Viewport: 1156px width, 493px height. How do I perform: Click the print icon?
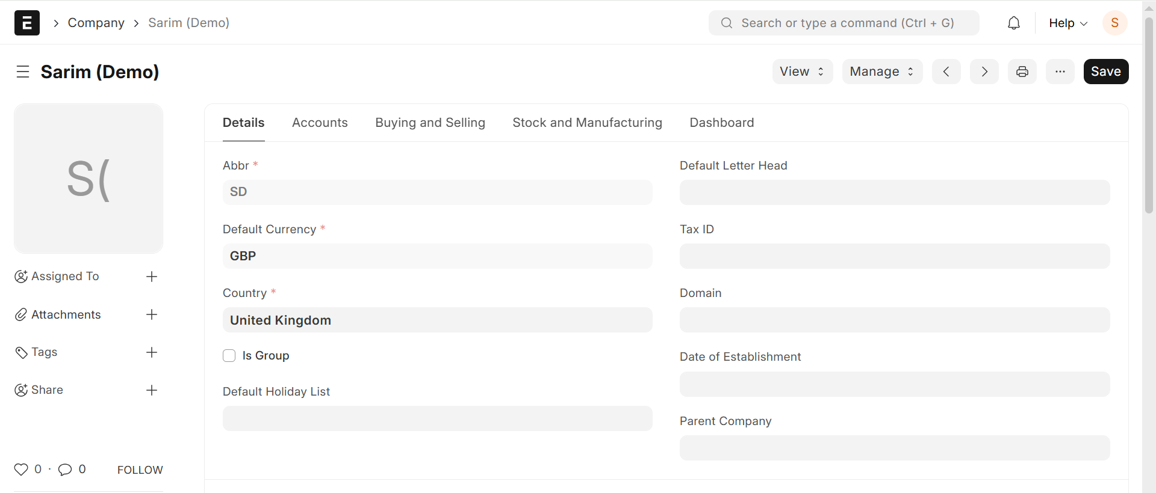[x=1022, y=72]
